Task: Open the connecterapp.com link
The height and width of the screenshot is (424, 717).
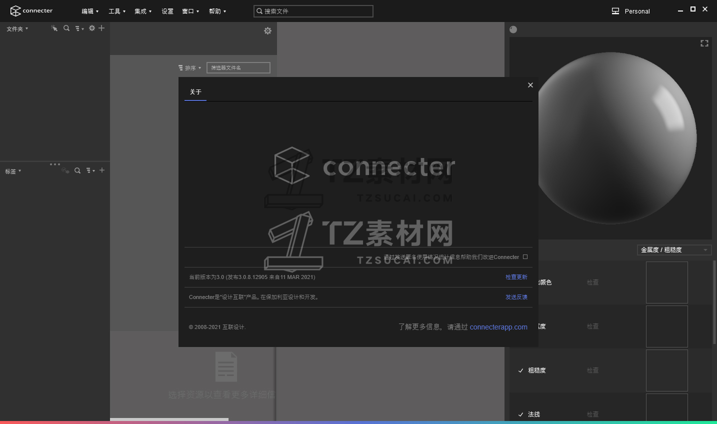Action: pos(498,327)
